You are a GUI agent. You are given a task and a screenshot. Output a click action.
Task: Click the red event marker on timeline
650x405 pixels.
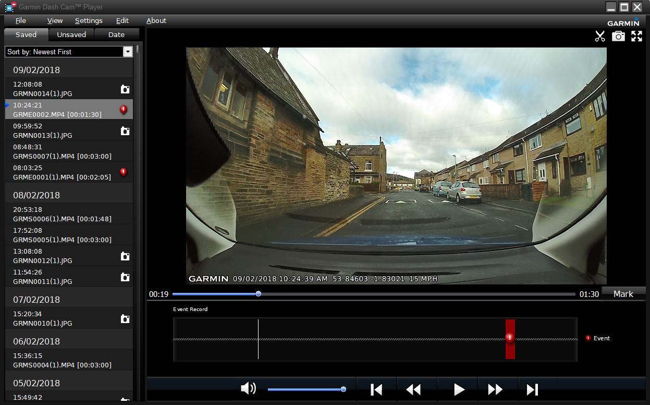pyautogui.click(x=510, y=338)
